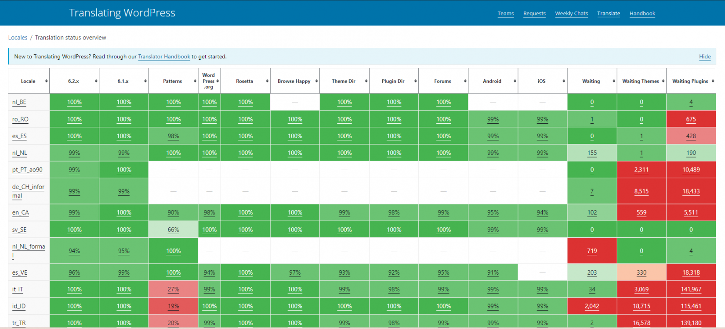The height and width of the screenshot is (329, 725).
Task: Go to Weekly Chats page
Action: [571, 14]
